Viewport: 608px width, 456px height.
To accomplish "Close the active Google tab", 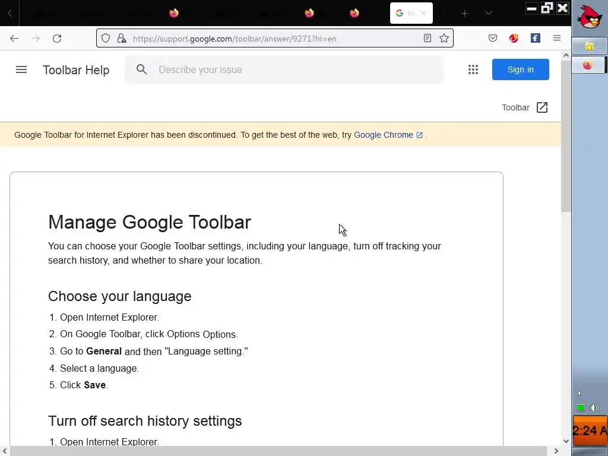I will [x=423, y=13].
